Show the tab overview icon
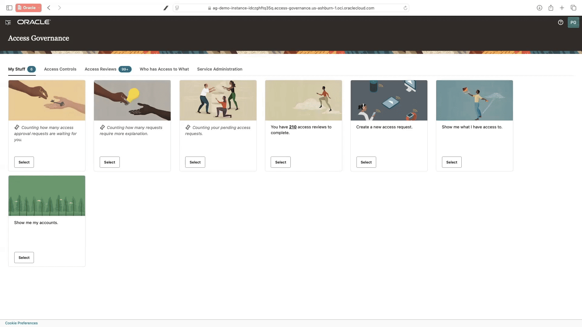 point(574,8)
